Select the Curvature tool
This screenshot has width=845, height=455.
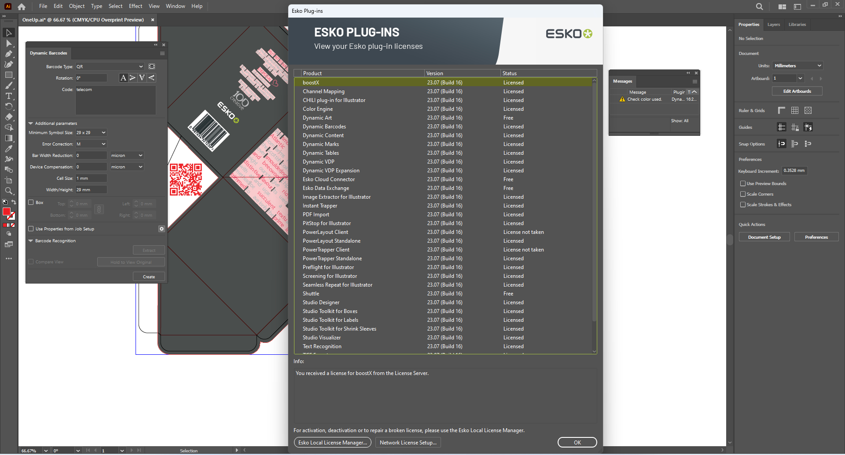9,65
